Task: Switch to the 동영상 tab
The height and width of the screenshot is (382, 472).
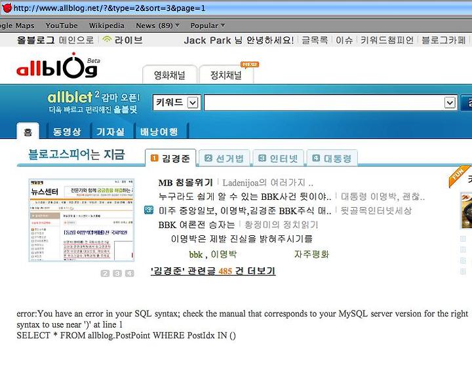Action: [67, 132]
